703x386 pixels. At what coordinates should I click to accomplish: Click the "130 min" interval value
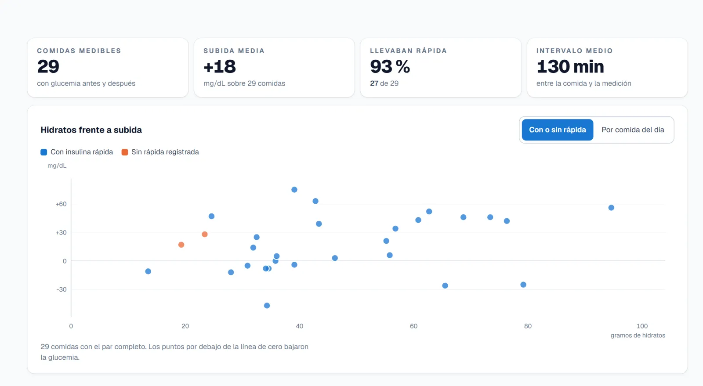[x=570, y=67]
